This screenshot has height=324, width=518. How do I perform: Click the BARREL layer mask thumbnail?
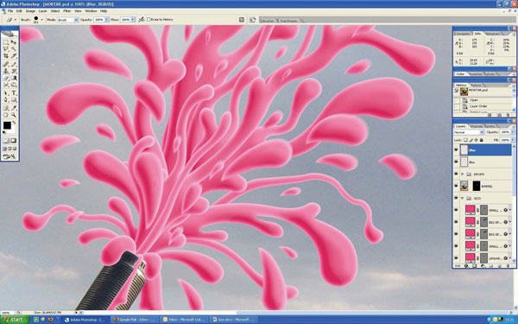coord(476,186)
